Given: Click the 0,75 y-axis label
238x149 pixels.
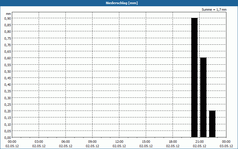Looking at the screenshot, I should pyautogui.click(x=8, y=38).
